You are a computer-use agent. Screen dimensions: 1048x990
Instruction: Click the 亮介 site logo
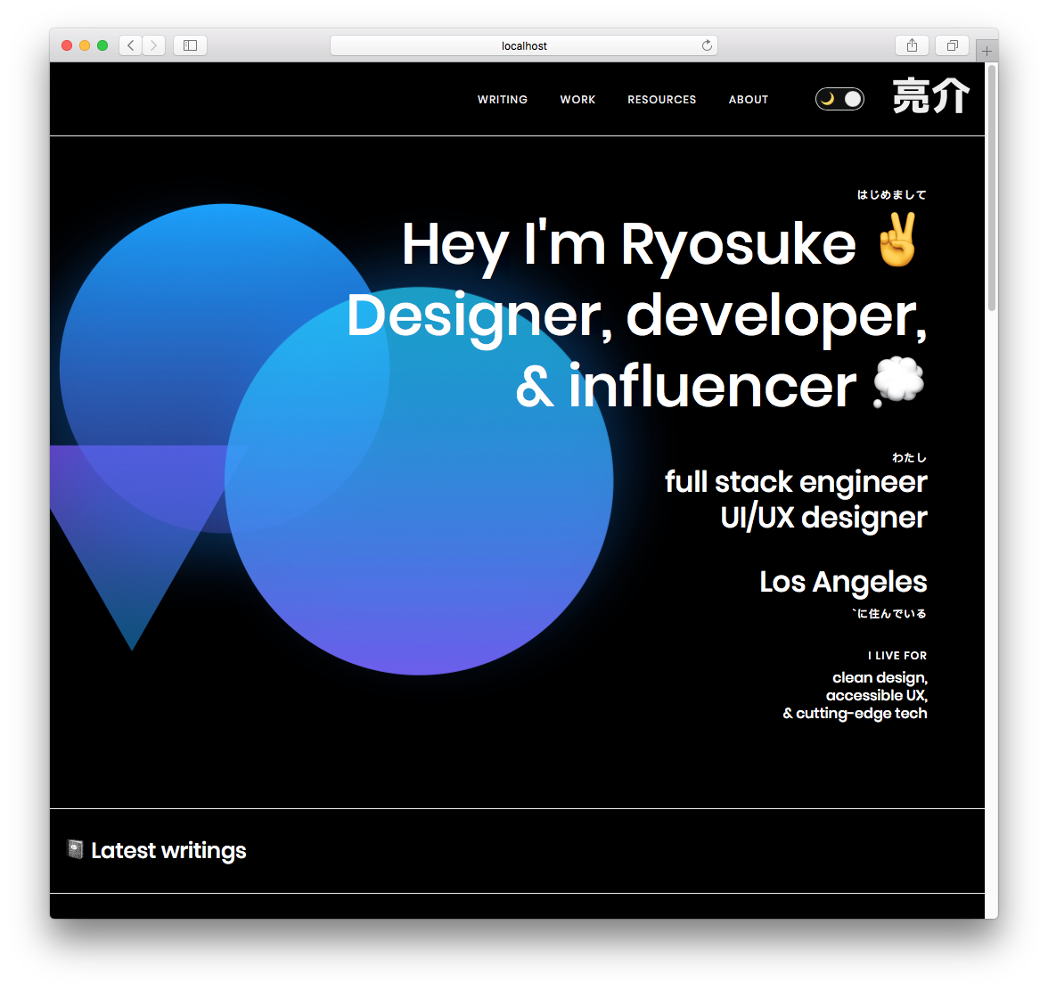click(930, 96)
